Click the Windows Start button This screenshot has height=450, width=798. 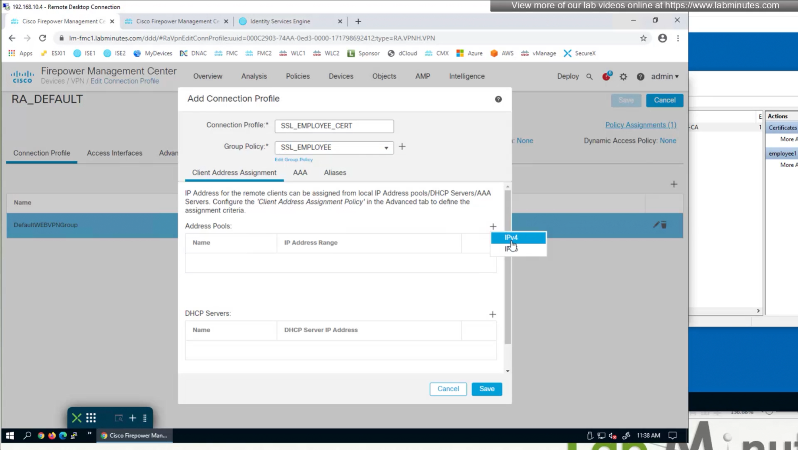(10, 435)
